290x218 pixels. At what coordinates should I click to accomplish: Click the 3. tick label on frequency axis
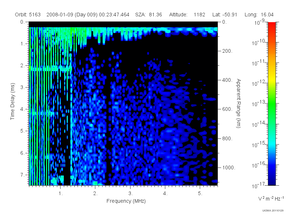(130, 194)
